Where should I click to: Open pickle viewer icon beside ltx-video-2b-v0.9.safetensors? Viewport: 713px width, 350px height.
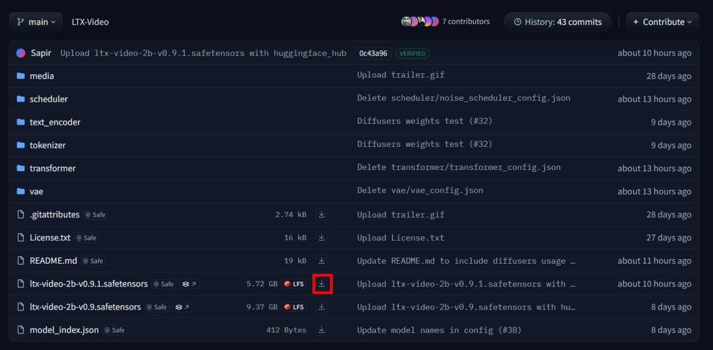[x=182, y=307]
